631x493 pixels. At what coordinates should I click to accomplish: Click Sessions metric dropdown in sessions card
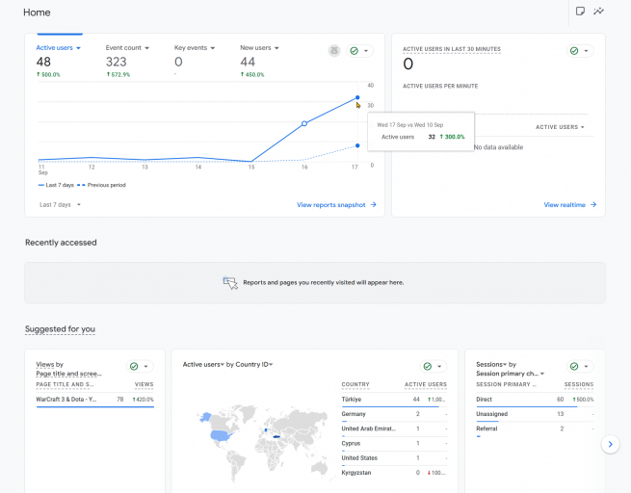[x=491, y=364]
